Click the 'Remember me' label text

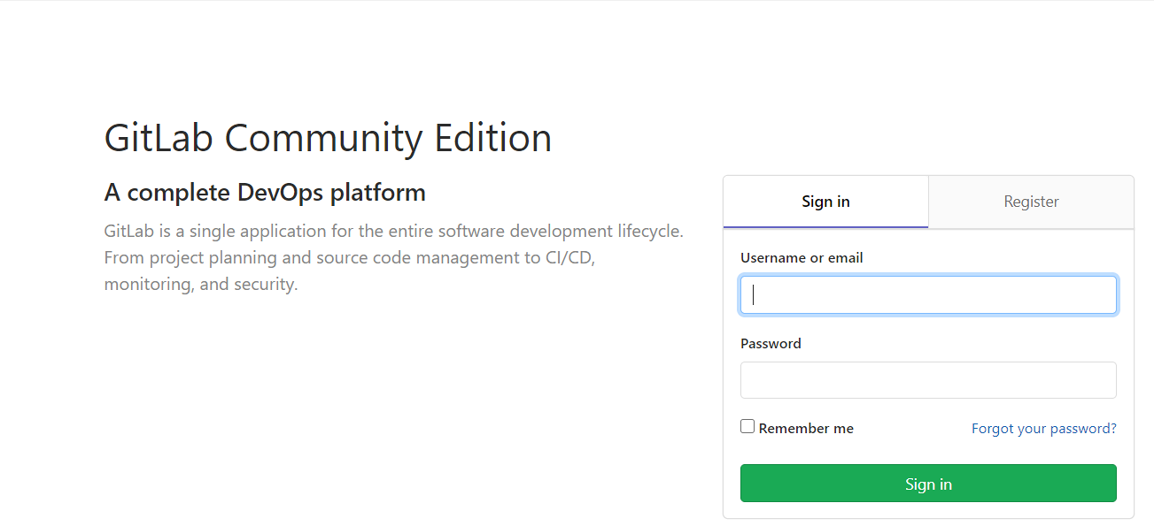[806, 429]
